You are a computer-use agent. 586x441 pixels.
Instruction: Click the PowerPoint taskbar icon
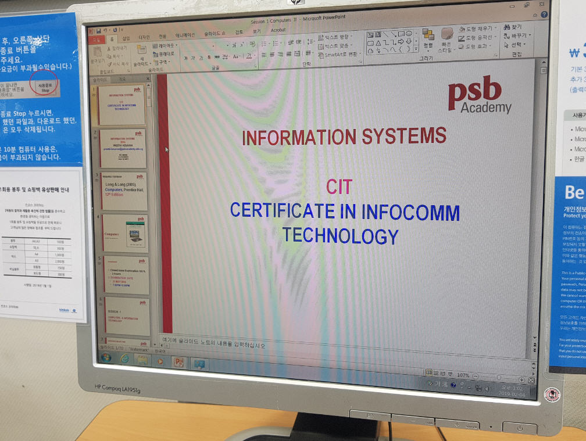(x=179, y=362)
